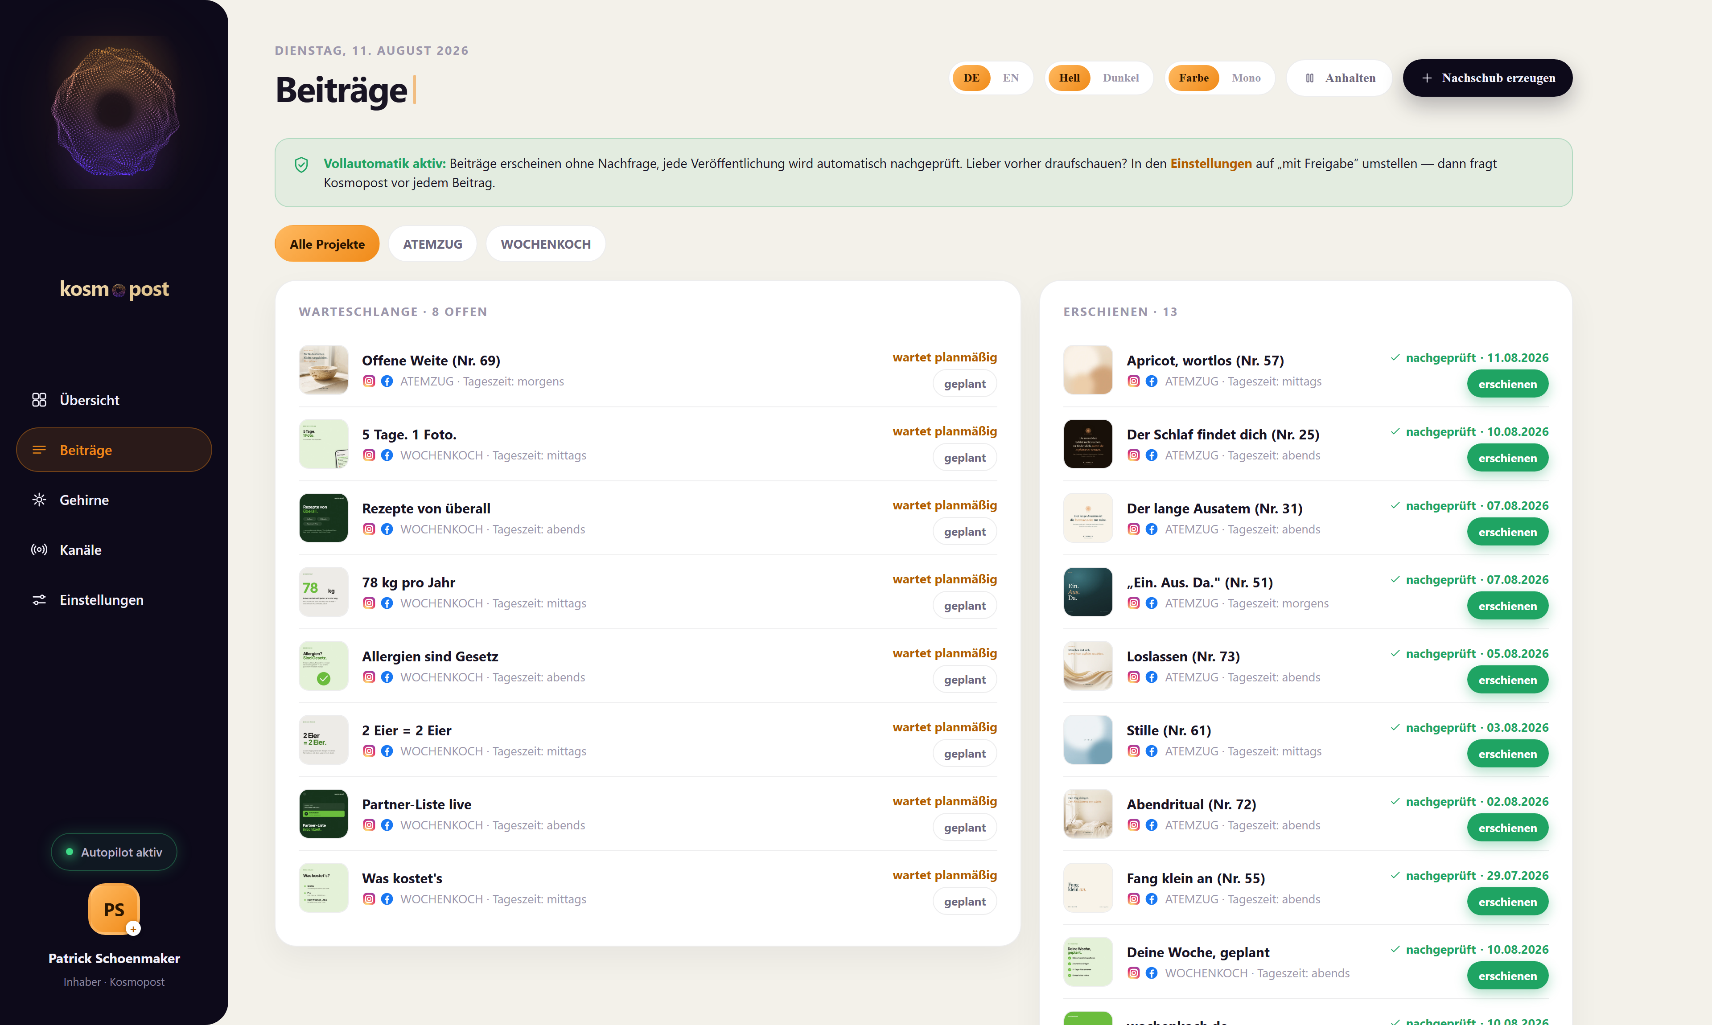This screenshot has width=1712, height=1025.
Task: Switch language to DE
Action: click(x=971, y=78)
